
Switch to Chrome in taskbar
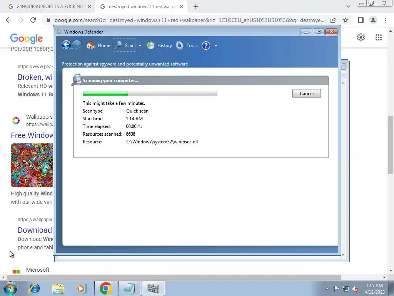coord(105,288)
